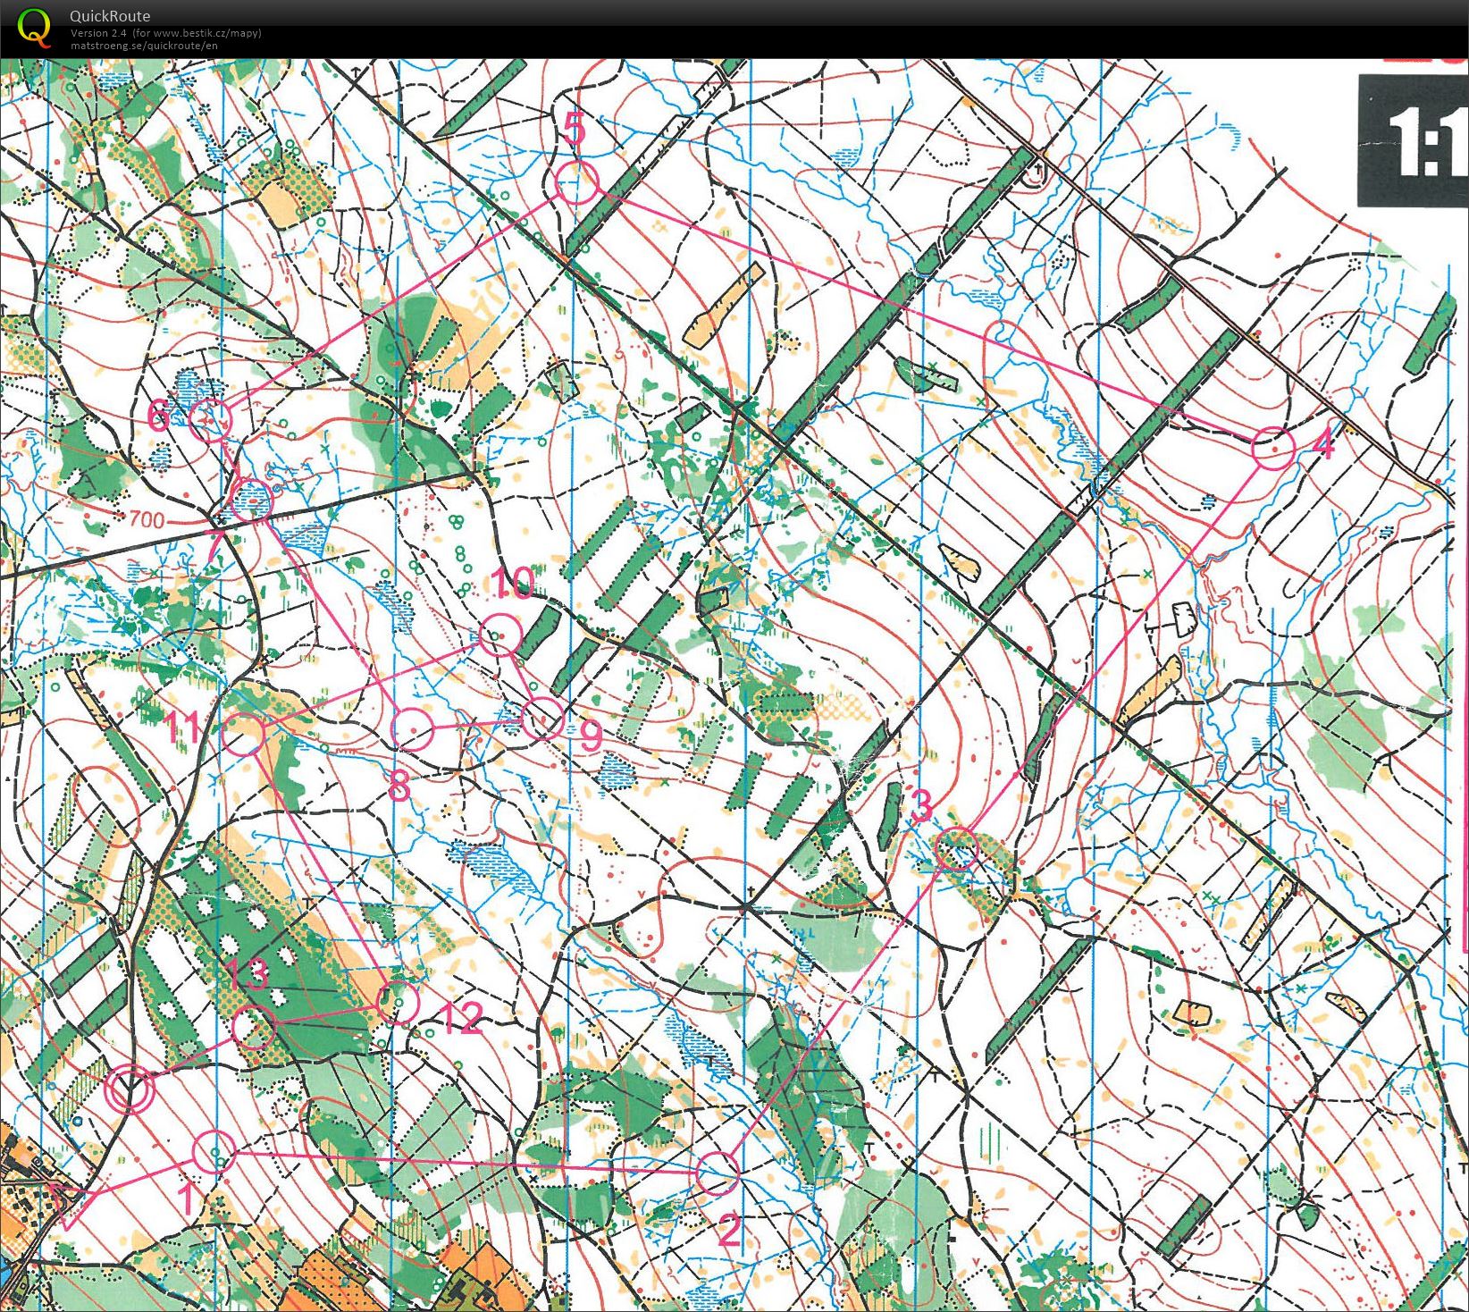Click control circle 3 on the course
The width and height of the screenshot is (1469, 1312).
956,849
